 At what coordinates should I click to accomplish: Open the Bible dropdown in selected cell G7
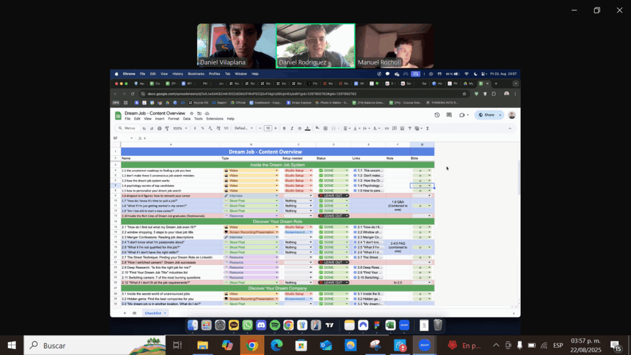tap(429, 186)
